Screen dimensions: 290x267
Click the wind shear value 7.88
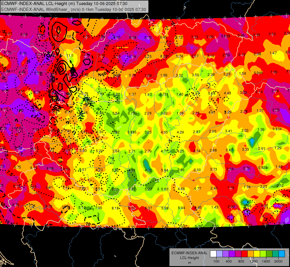tap(102, 37)
